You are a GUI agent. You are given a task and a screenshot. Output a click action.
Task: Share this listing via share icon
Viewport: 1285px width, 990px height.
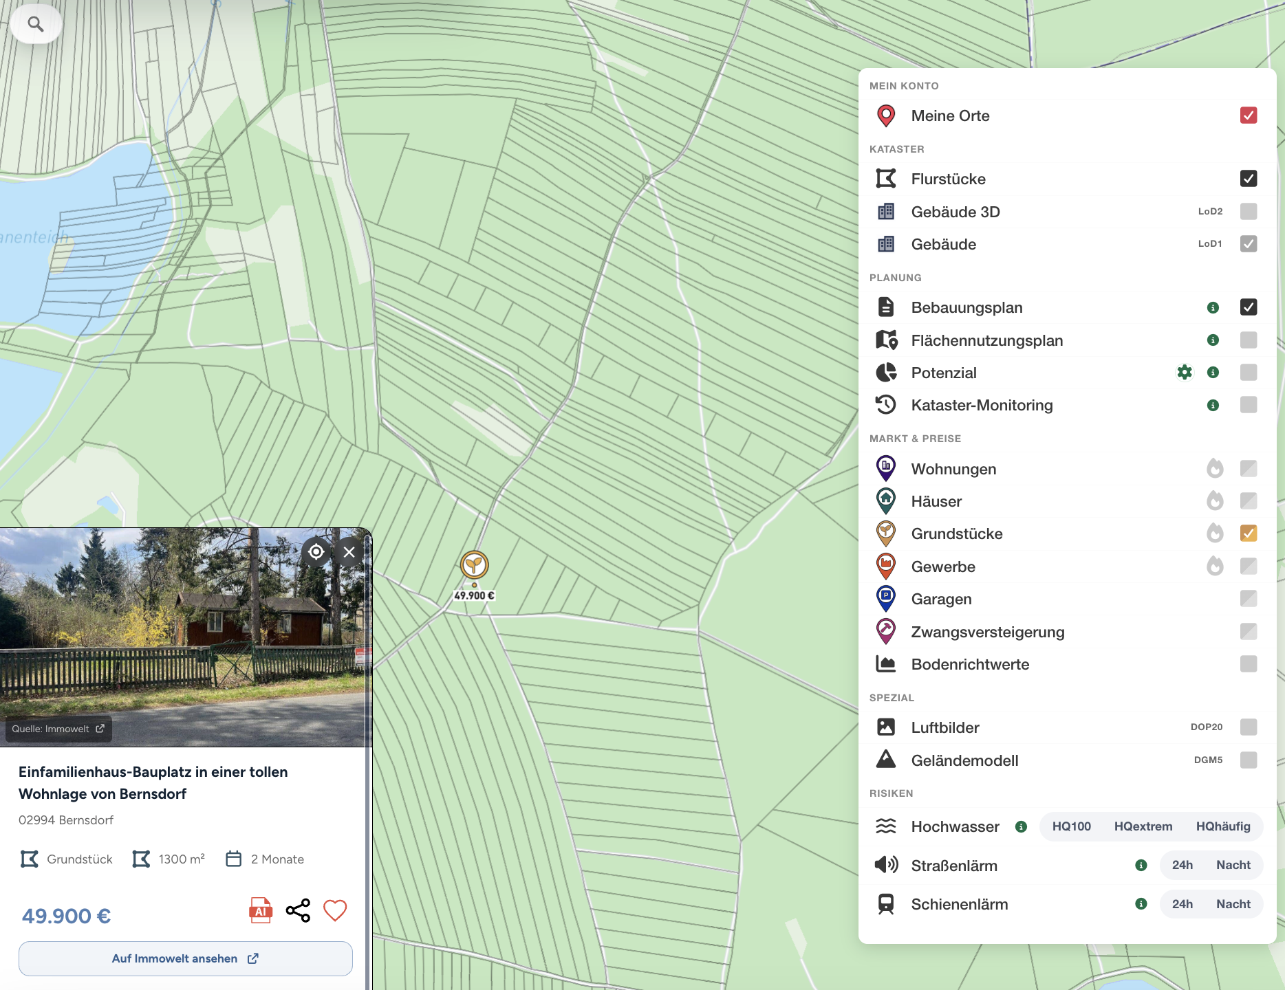pos(298,910)
